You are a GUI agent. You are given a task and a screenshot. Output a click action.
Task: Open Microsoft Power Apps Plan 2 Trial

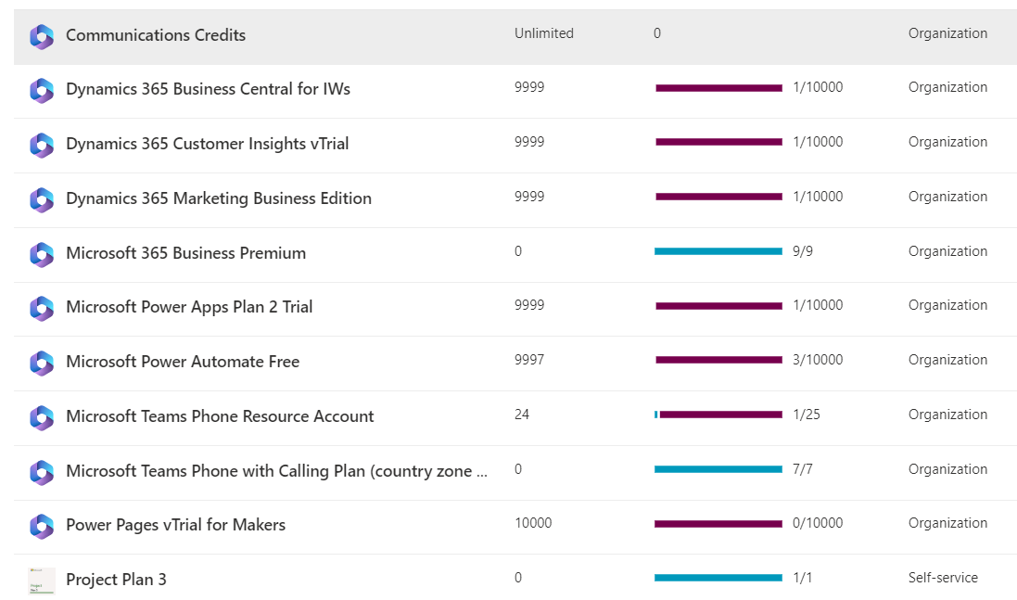(189, 307)
